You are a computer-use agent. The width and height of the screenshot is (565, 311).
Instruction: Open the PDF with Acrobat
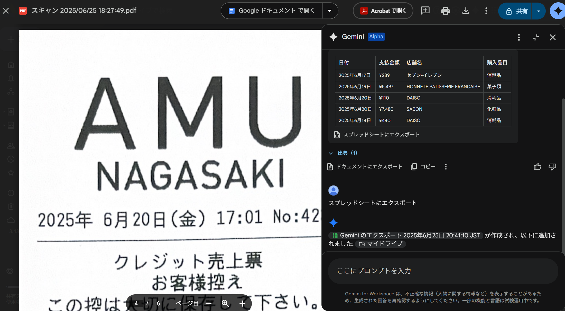click(x=383, y=11)
